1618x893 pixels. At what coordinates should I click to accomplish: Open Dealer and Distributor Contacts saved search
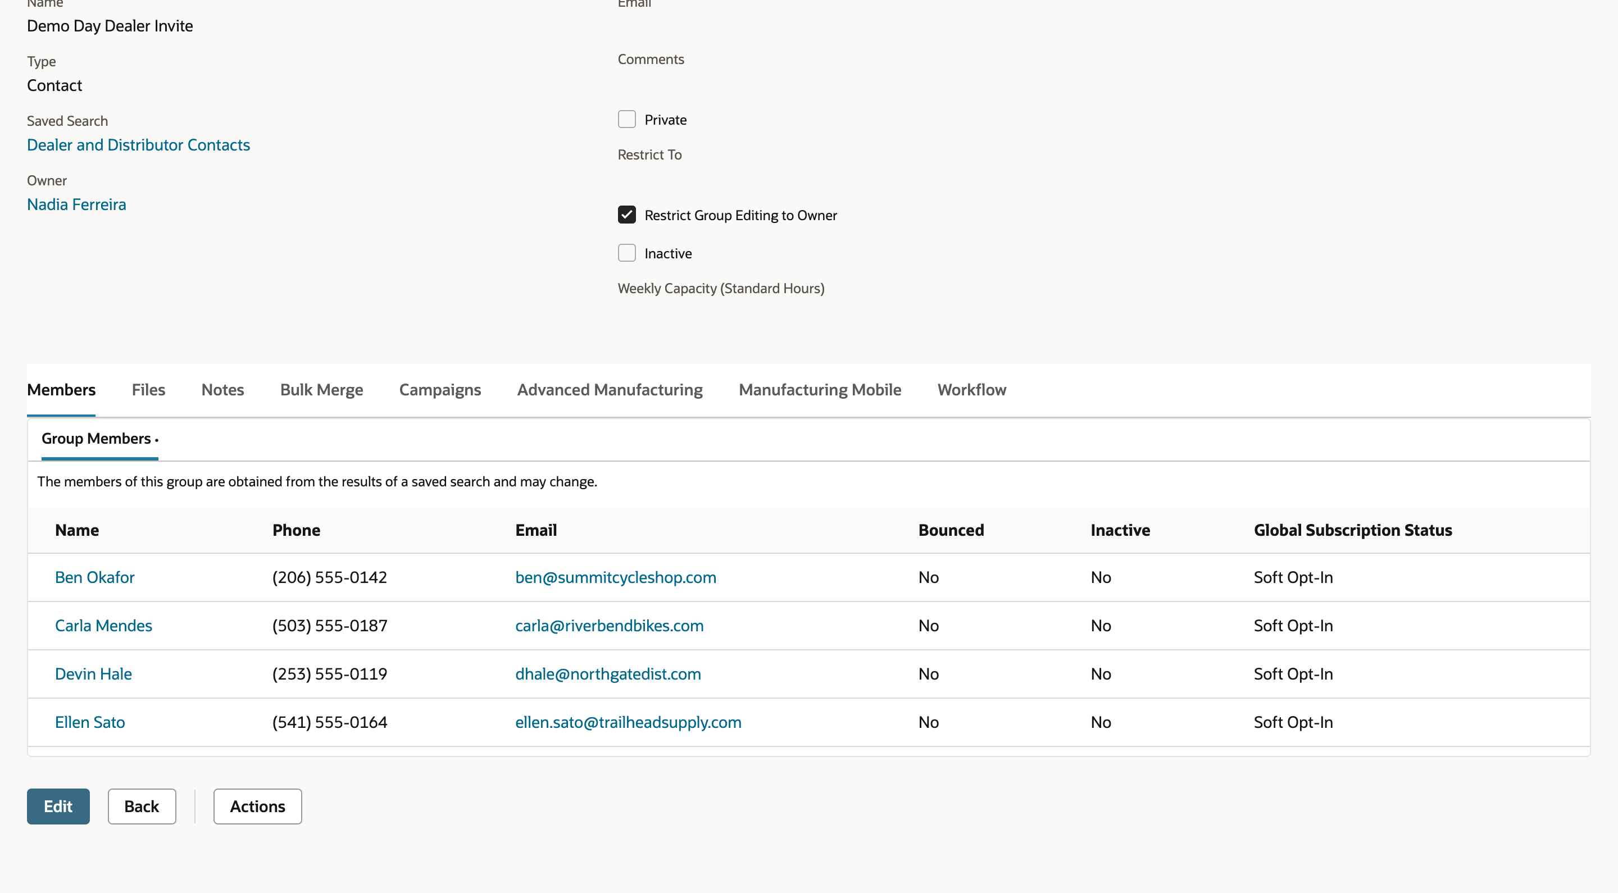[x=138, y=144]
